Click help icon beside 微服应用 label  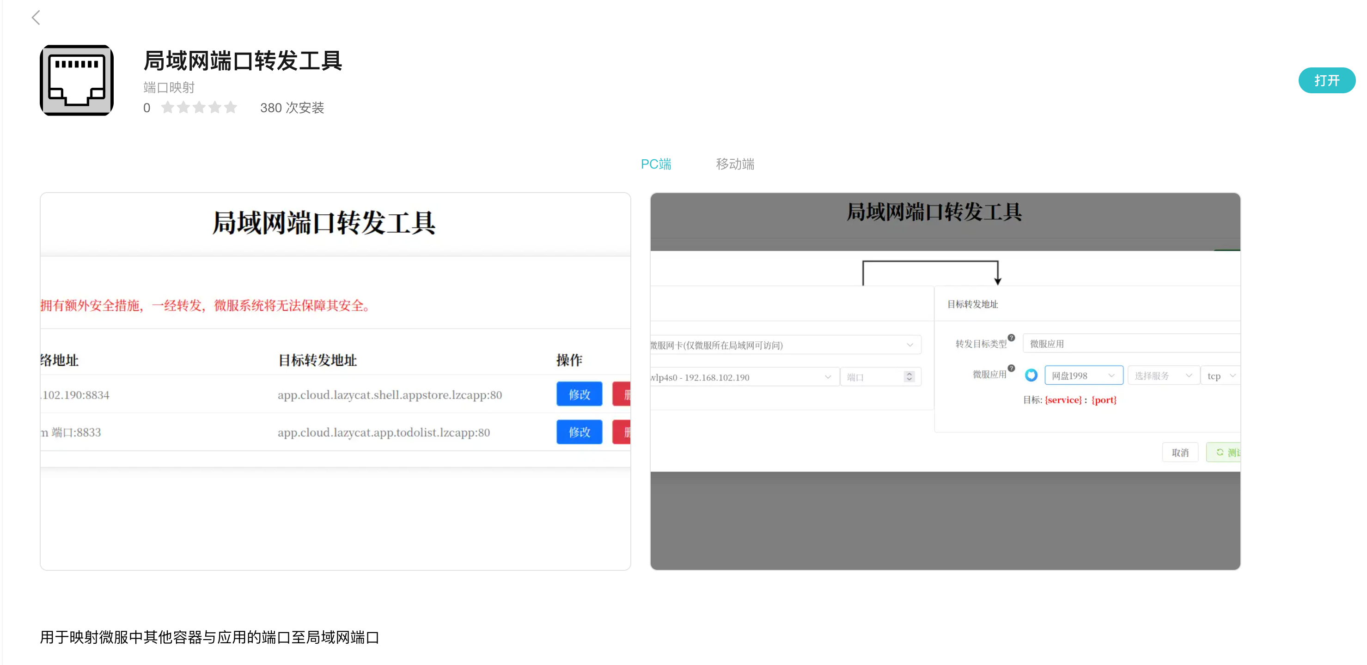click(1012, 368)
